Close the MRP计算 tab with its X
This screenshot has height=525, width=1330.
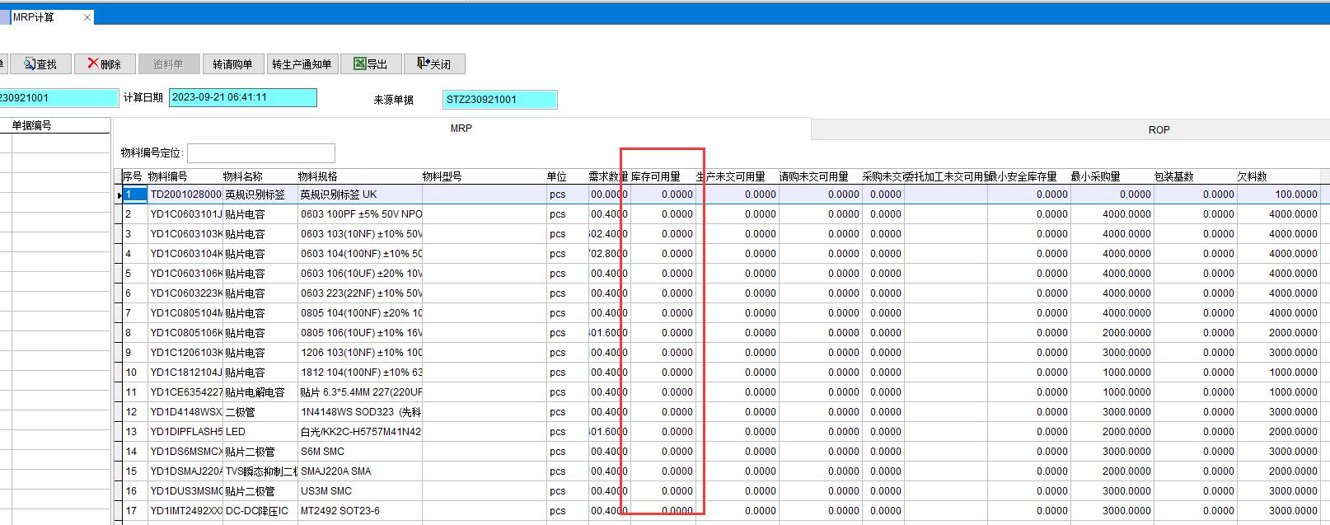[87, 17]
